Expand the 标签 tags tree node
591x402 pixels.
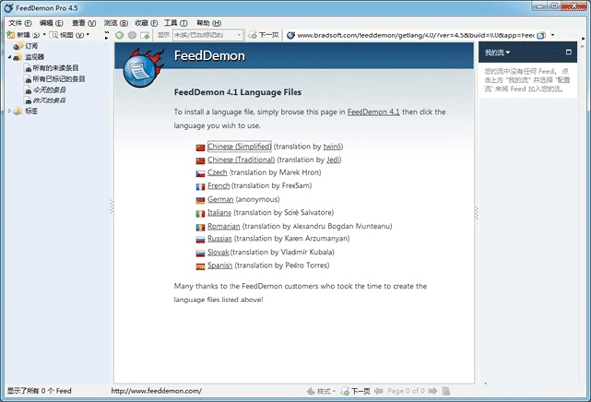point(10,111)
